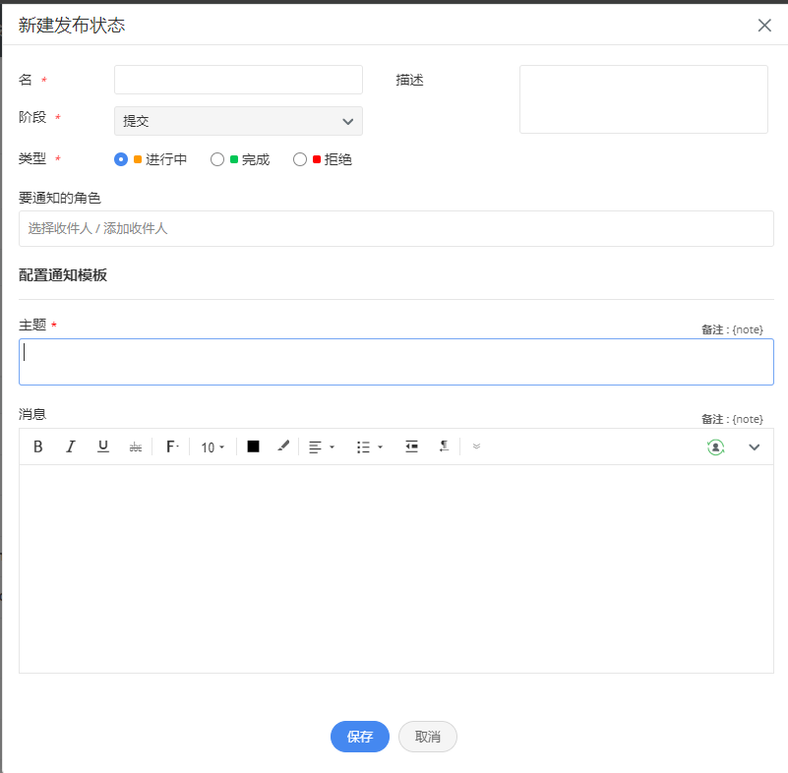The height and width of the screenshot is (773, 788).
Task: Open the font family picker
Action: point(172,446)
